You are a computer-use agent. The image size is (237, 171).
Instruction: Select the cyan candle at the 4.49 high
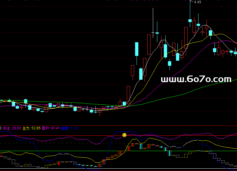coord(190,21)
